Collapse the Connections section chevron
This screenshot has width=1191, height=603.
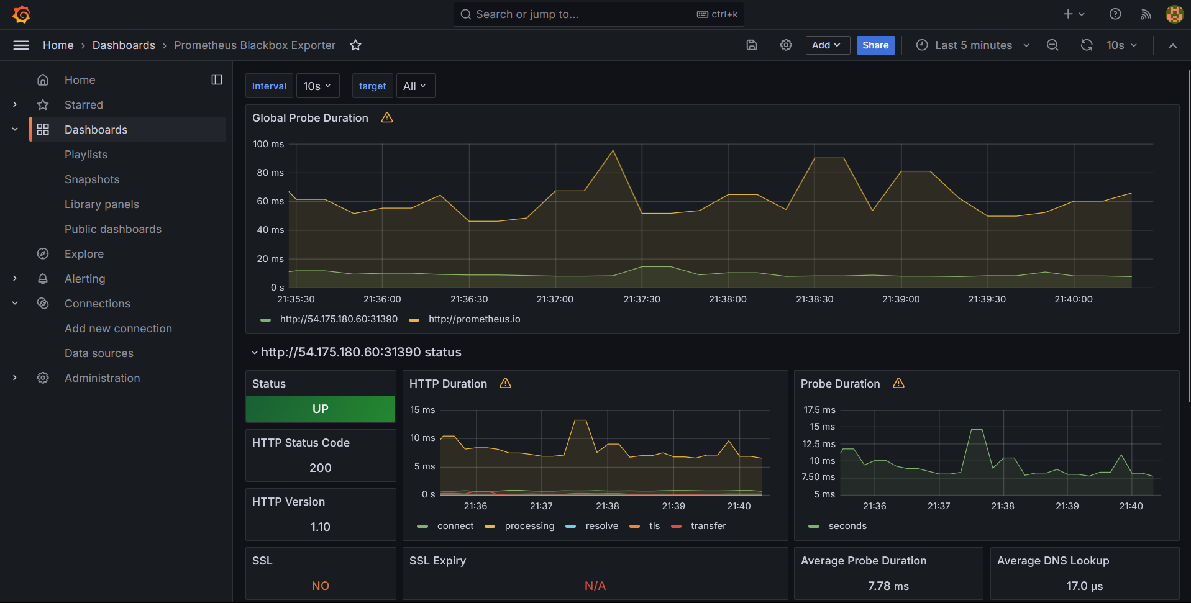click(15, 303)
